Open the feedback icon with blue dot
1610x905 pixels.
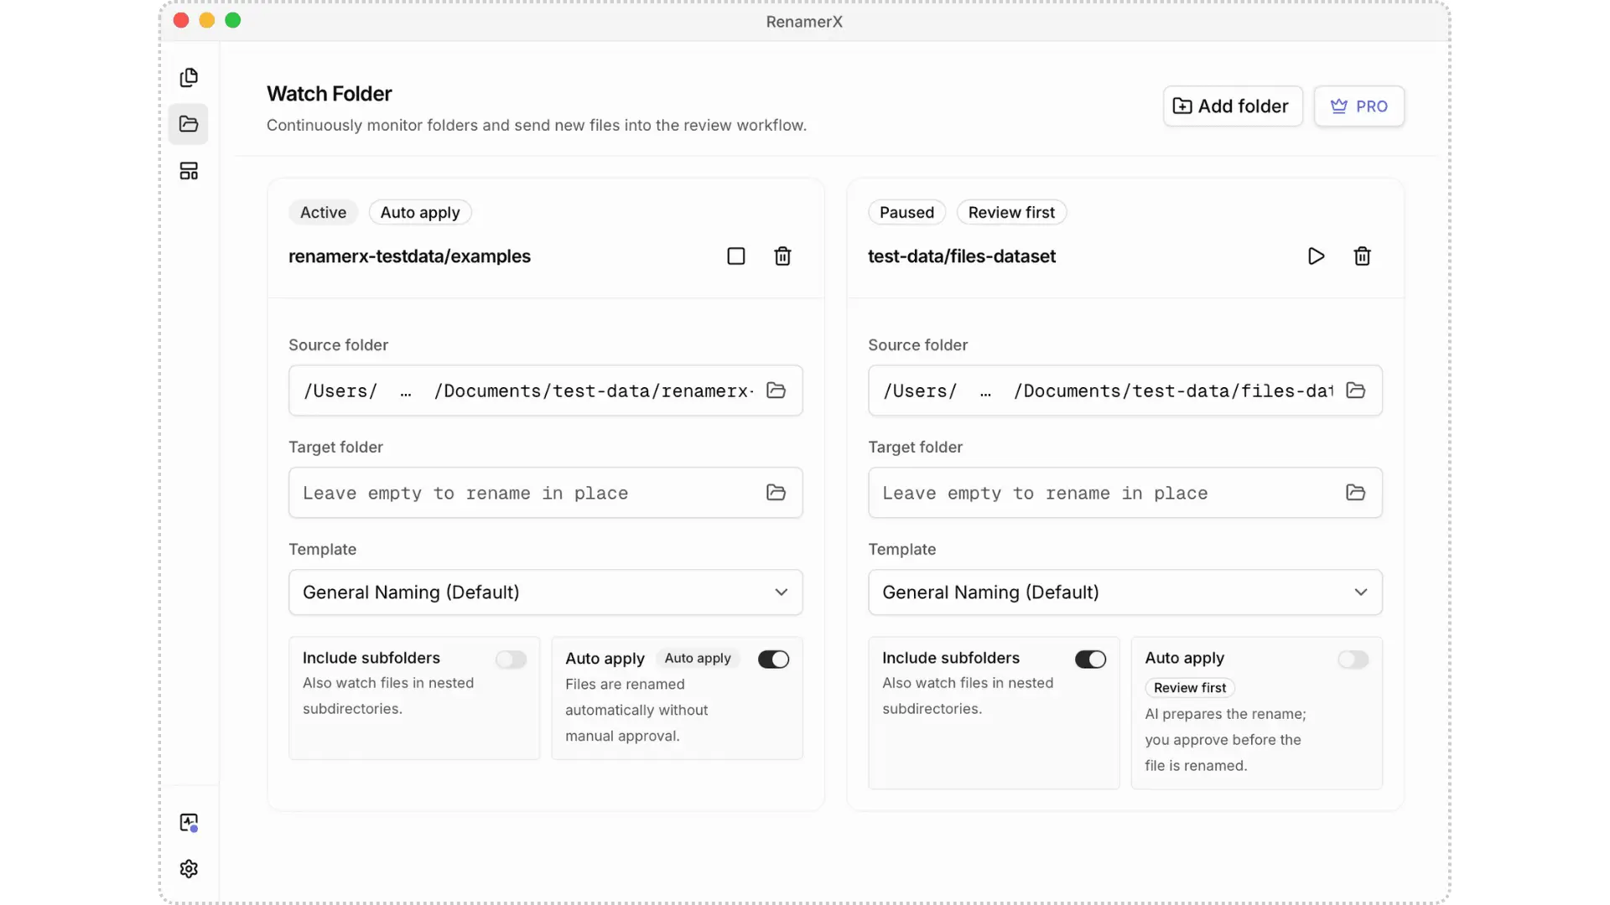(x=189, y=823)
